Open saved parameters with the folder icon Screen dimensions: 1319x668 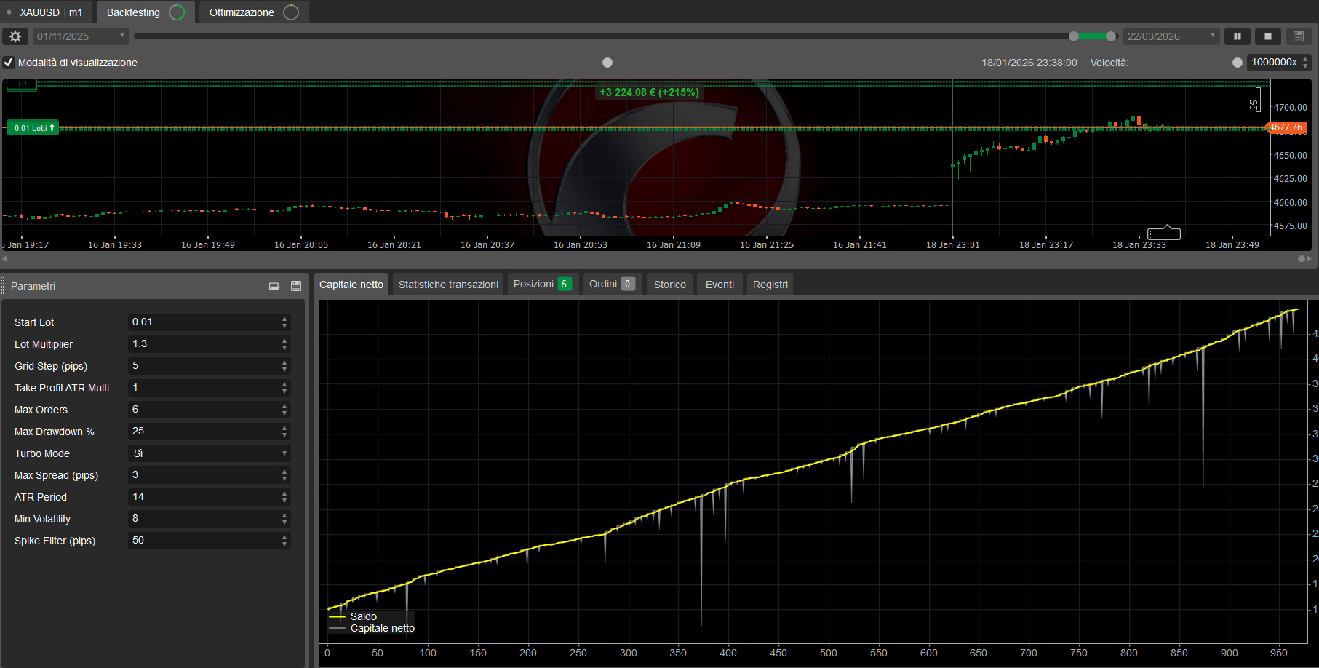[x=274, y=286]
